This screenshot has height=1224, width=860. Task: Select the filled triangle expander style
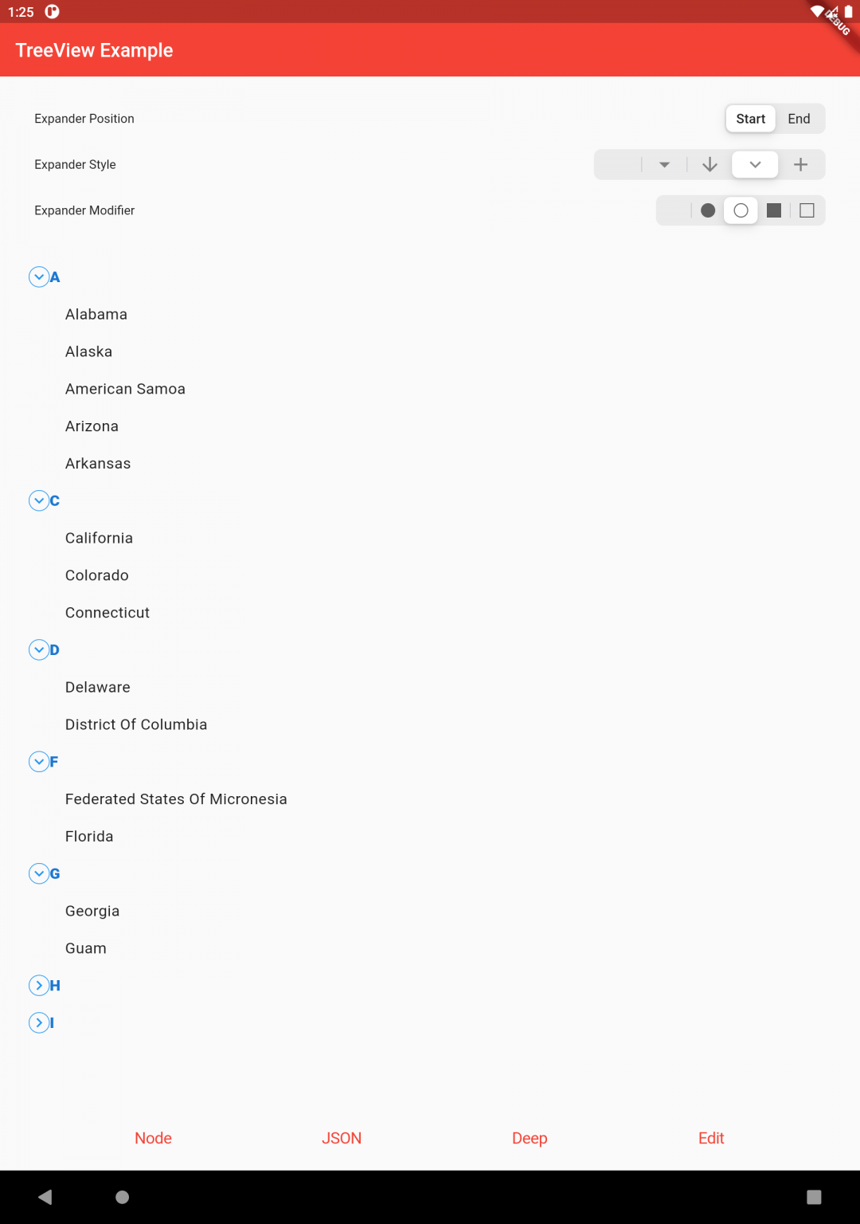click(664, 165)
